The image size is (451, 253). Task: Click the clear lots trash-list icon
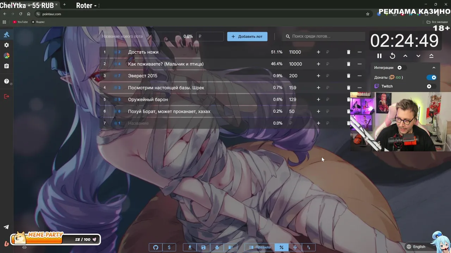(x=230, y=247)
